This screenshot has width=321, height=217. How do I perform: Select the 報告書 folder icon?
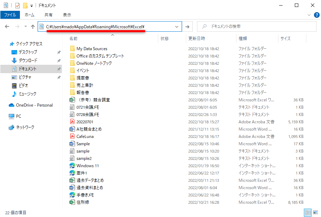point(72,92)
